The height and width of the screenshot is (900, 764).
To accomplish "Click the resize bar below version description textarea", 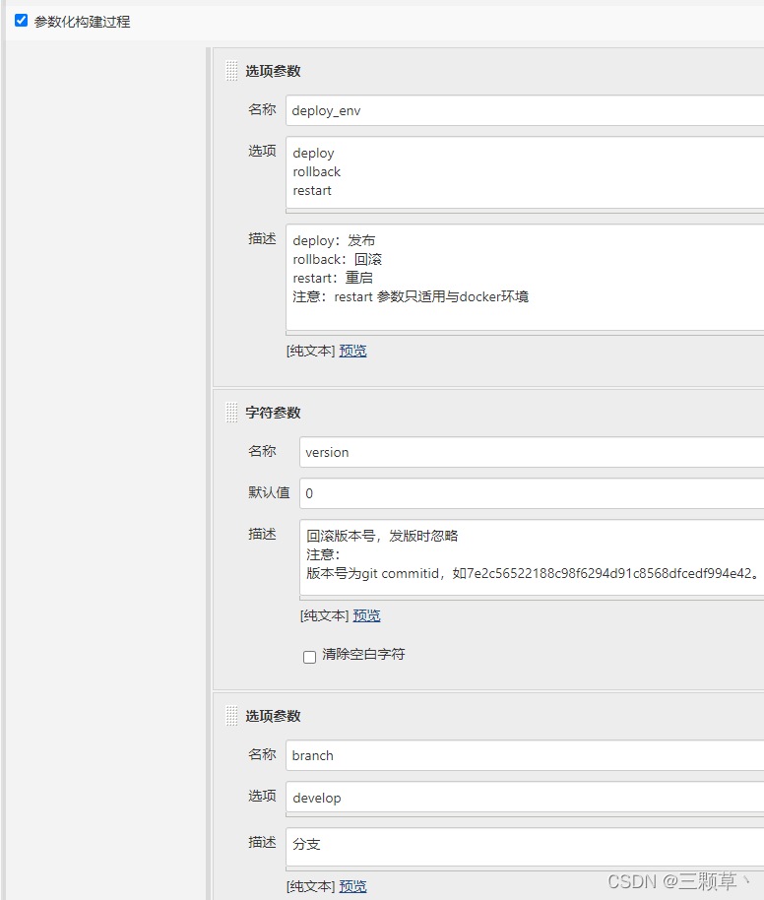I will tap(532, 599).
